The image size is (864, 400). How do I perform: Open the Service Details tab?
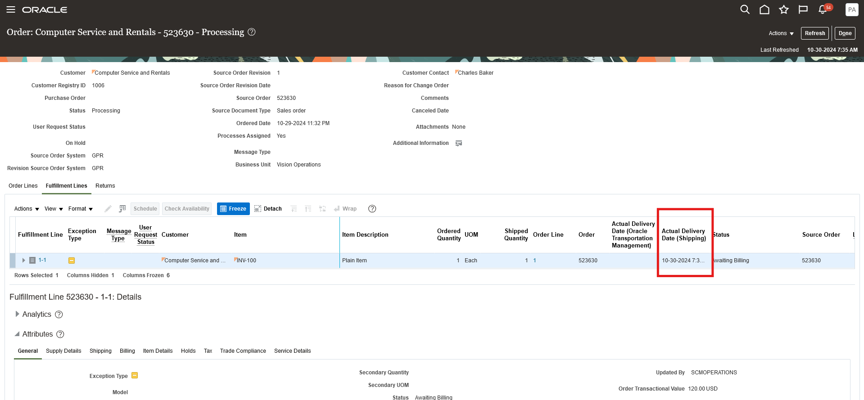click(293, 351)
